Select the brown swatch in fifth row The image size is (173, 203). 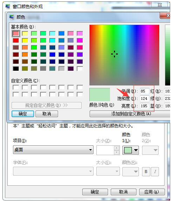coord(25,62)
